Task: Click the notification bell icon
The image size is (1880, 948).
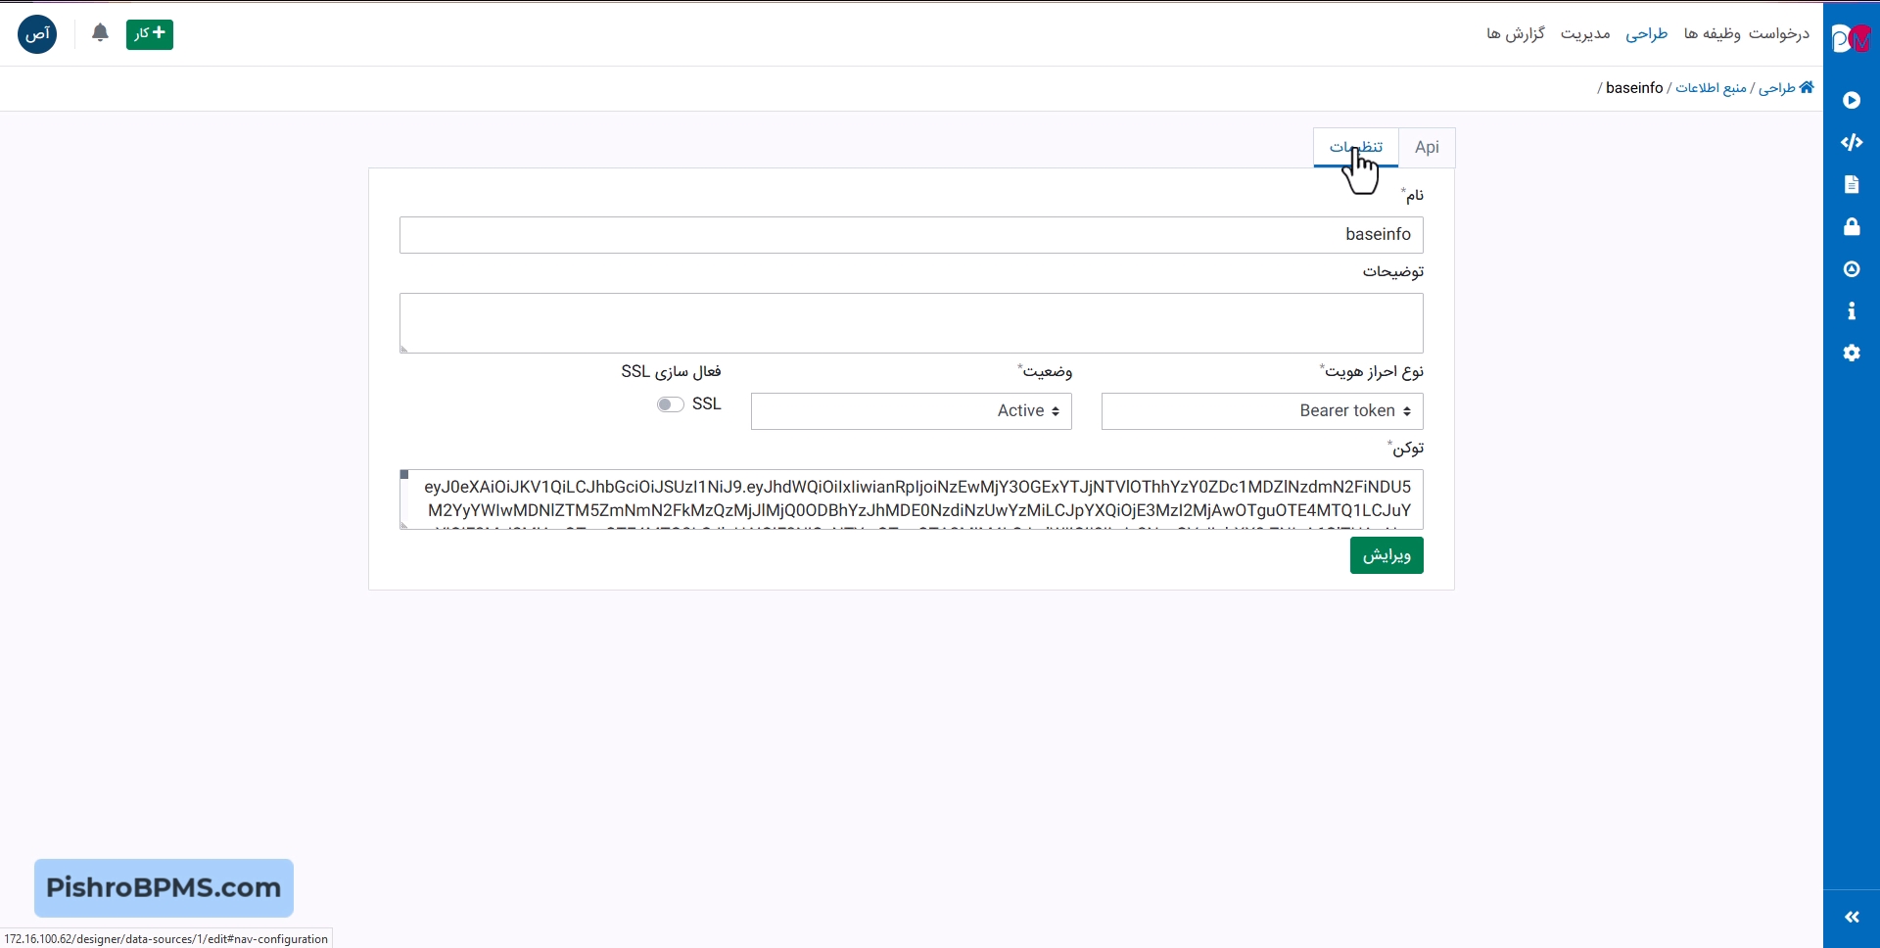Action: (x=100, y=34)
